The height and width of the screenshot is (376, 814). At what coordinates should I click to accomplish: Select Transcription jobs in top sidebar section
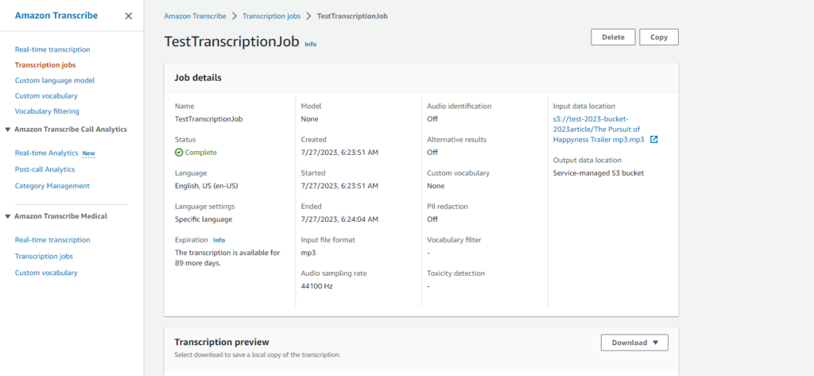pyautogui.click(x=45, y=65)
